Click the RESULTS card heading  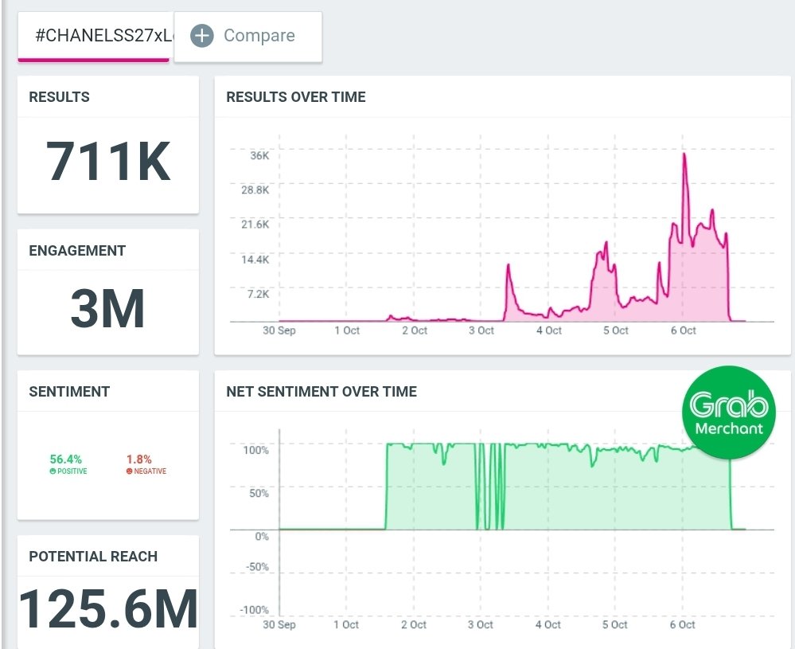[60, 97]
